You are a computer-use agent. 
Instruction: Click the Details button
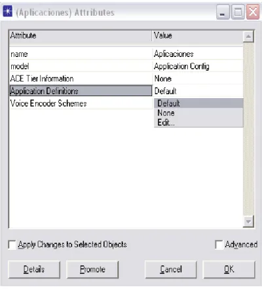34,269
